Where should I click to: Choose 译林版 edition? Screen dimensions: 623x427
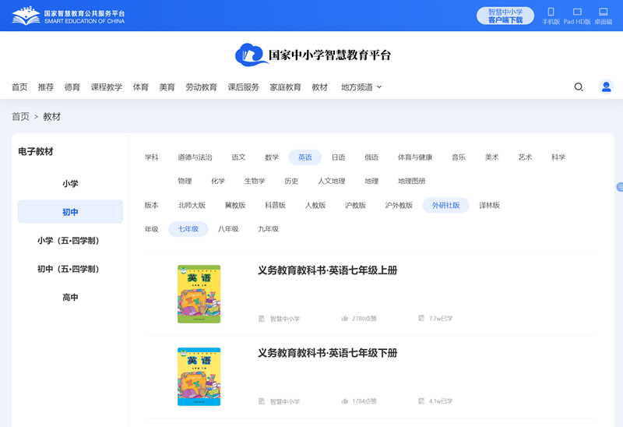coord(490,206)
